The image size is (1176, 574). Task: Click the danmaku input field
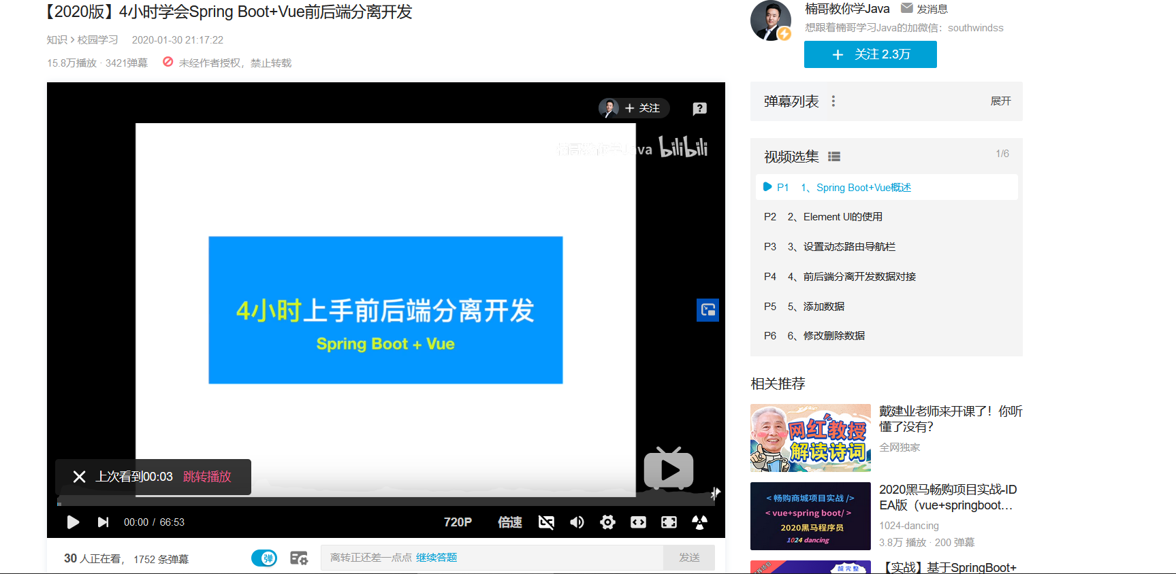pos(492,558)
